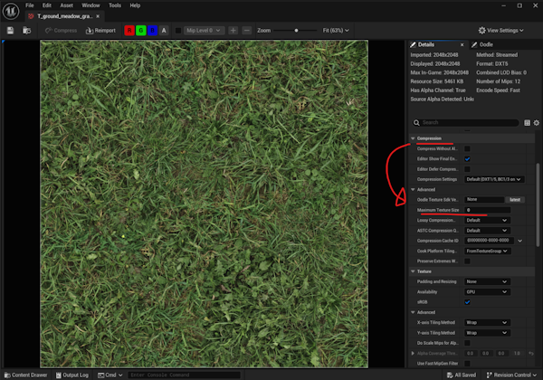Viewport: 543px width, 380px height.
Task: Click the Zoom slider
Action: pyautogui.click(x=299, y=31)
